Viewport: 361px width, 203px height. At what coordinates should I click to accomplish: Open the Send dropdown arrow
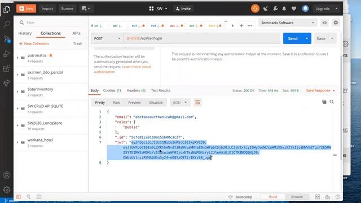pyautogui.click(x=307, y=38)
